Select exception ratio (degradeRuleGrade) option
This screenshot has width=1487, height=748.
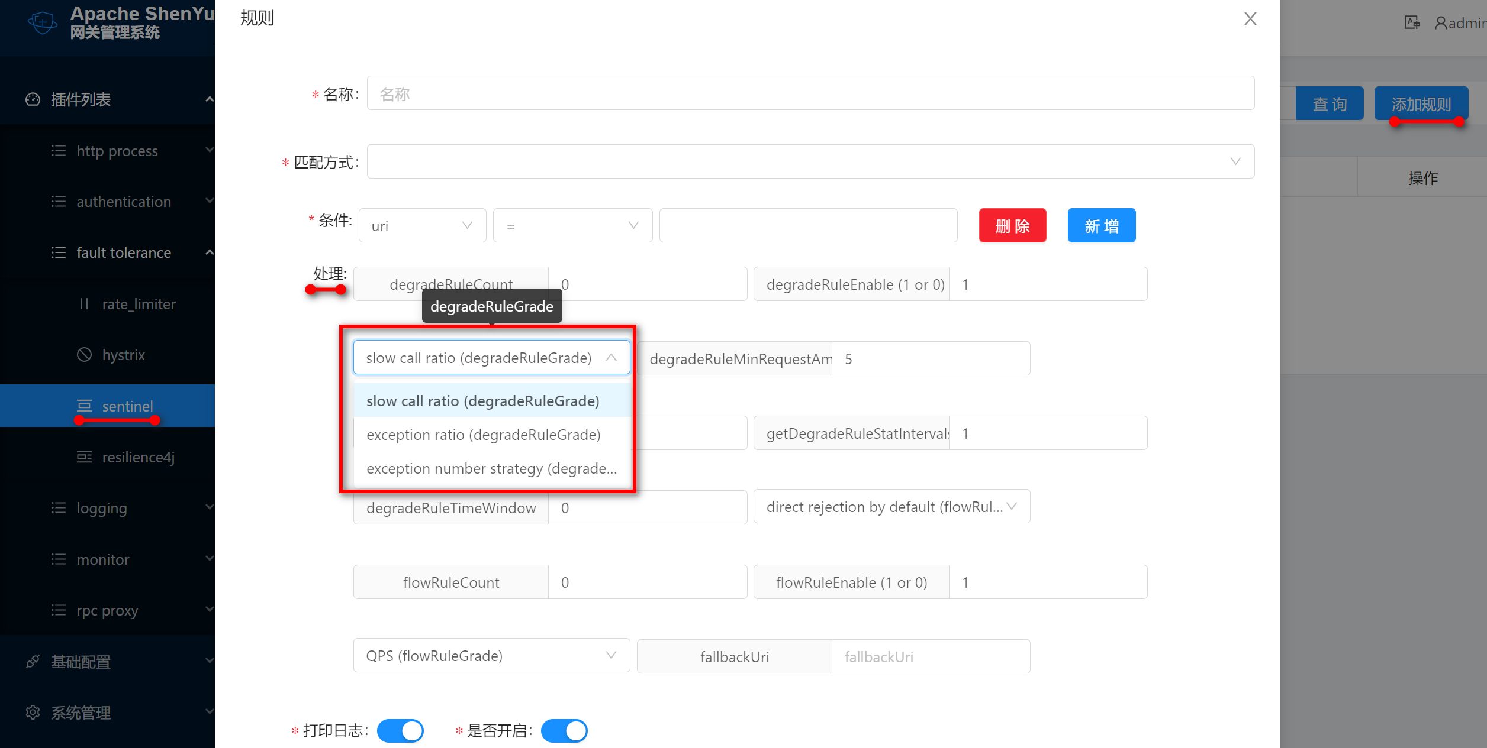[x=483, y=435]
